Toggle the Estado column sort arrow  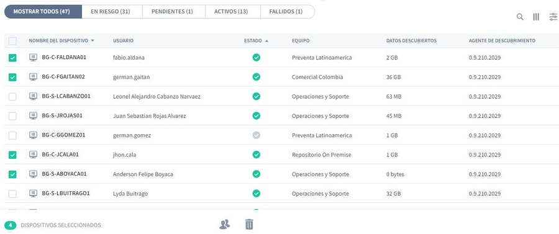(x=266, y=41)
